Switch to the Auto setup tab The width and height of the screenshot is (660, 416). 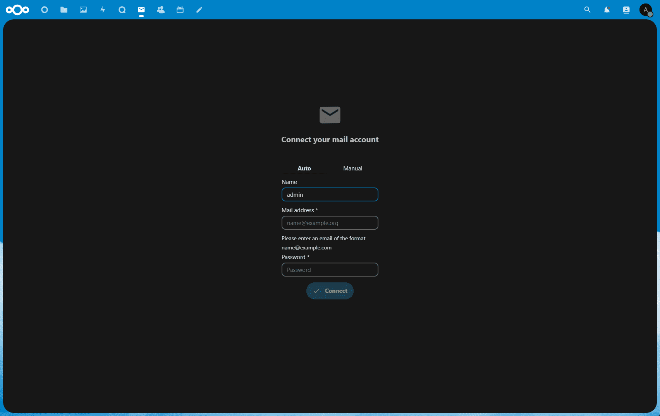(304, 168)
